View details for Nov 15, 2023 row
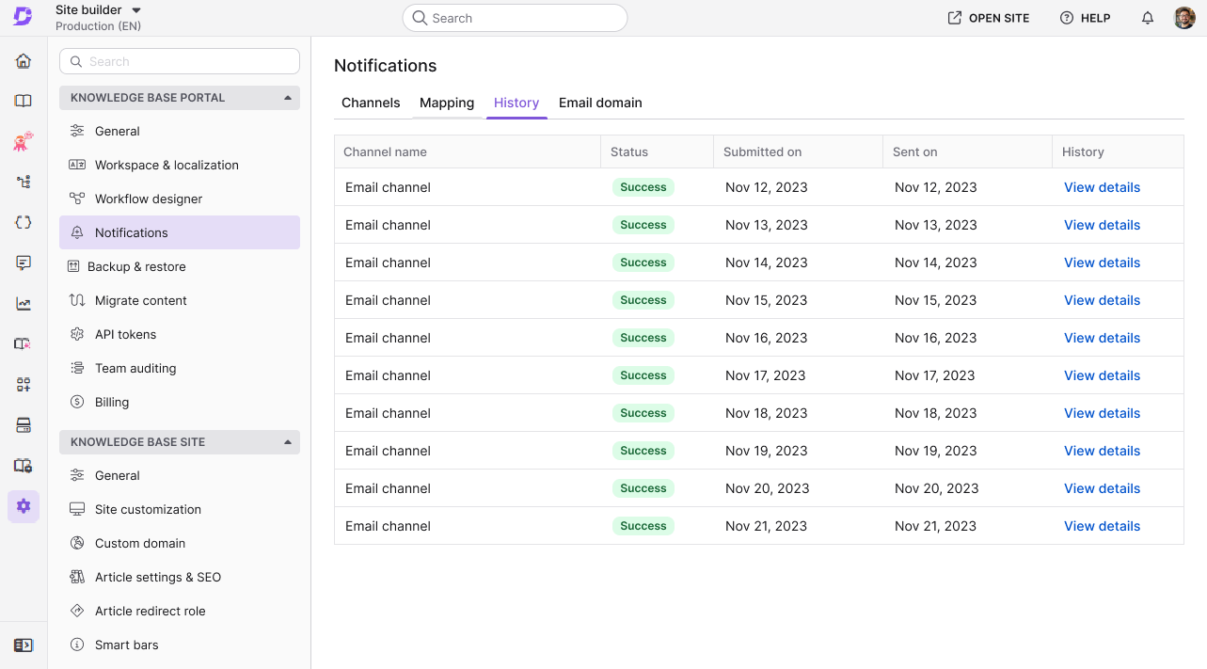This screenshot has width=1207, height=669. coord(1102,300)
